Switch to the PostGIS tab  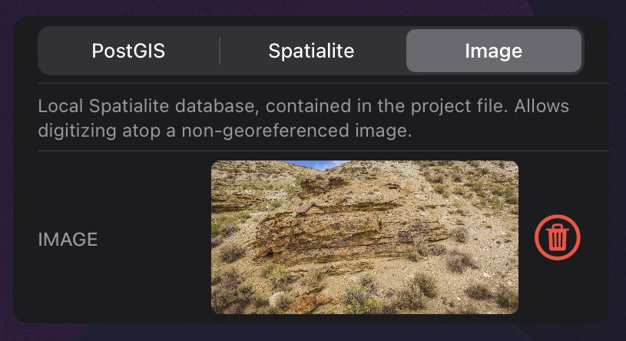(x=128, y=51)
